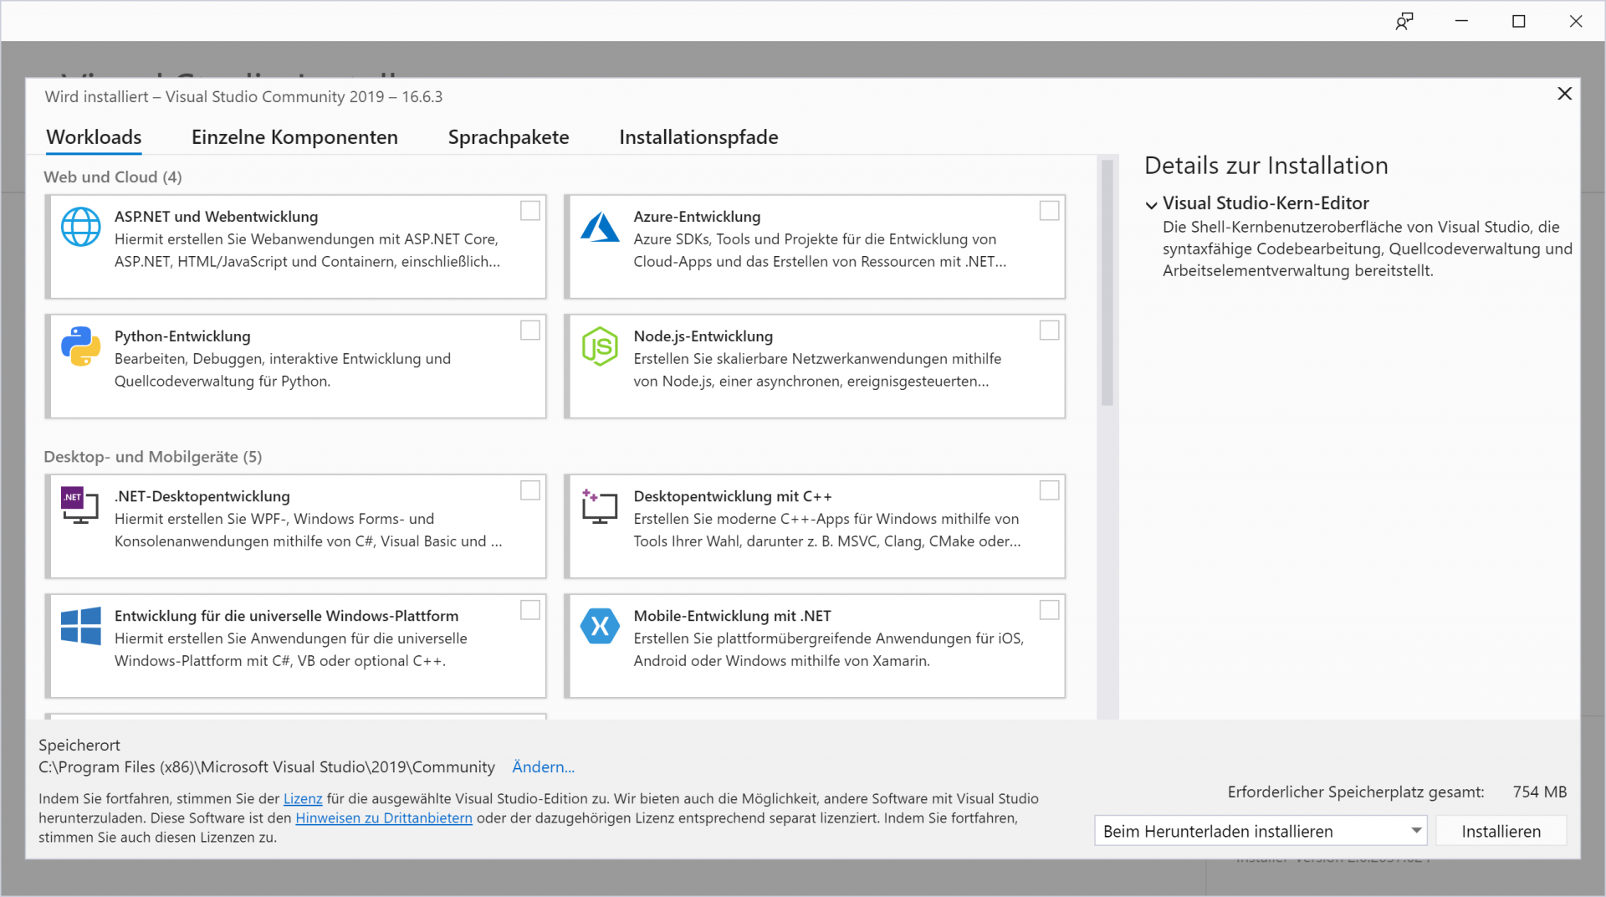Click the Azure-Entwicklung title text
This screenshot has width=1606, height=897.
click(x=697, y=217)
